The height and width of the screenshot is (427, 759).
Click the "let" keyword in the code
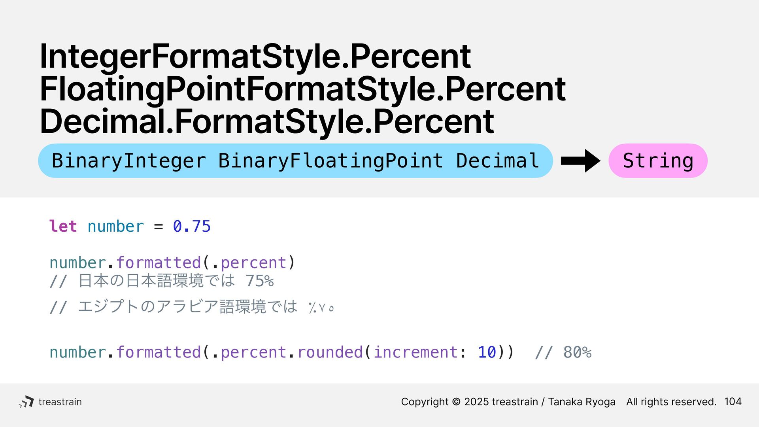63,226
